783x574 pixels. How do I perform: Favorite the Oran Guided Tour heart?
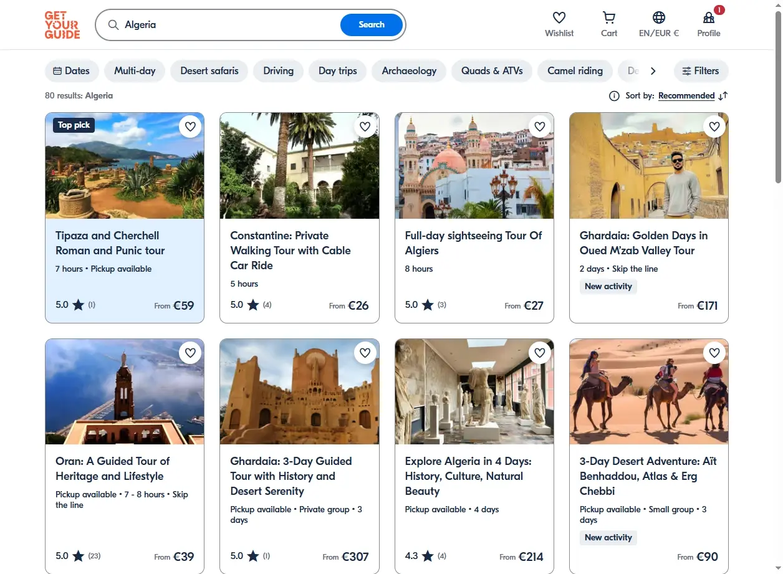pos(190,353)
